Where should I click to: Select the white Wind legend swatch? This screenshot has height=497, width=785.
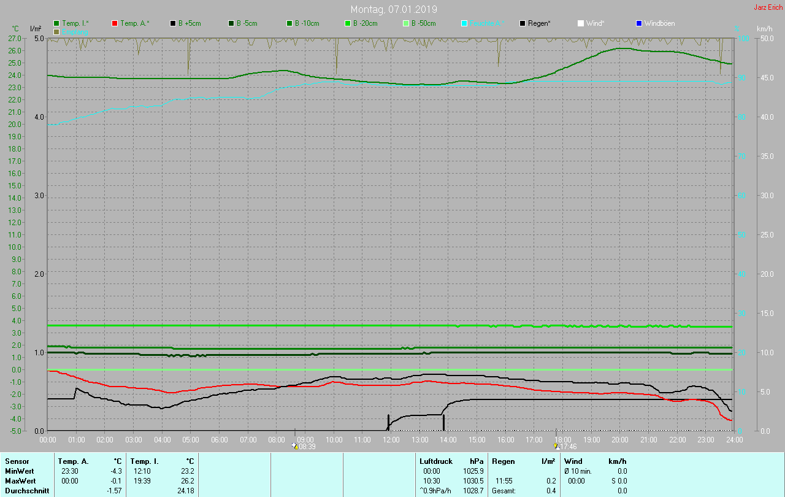point(581,23)
